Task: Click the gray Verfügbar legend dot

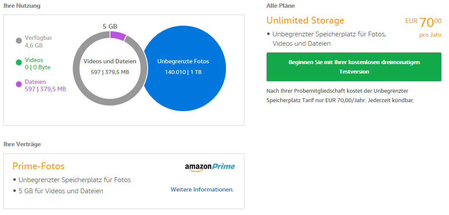Action: tap(19, 41)
